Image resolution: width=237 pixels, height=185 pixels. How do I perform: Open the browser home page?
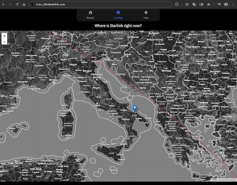pos(24,4)
